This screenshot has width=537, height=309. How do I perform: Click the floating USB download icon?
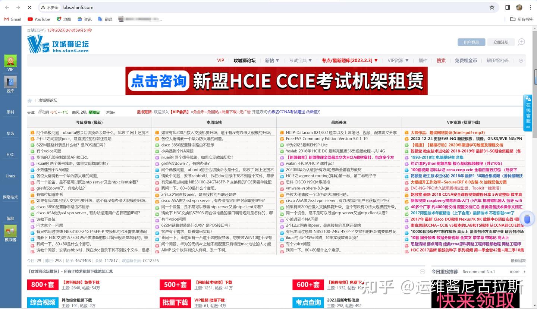point(527,219)
